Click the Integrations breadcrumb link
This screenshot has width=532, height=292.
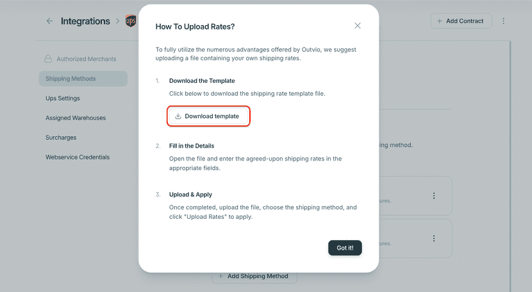click(x=85, y=21)
